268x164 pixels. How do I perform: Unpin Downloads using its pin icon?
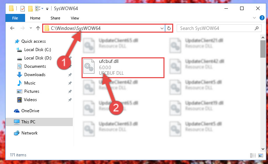[70, 75]
